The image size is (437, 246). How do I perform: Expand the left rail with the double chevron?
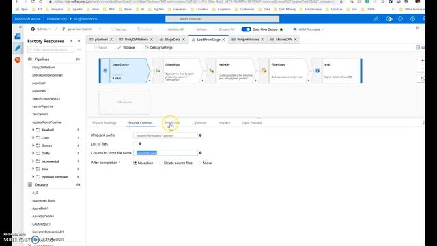click(x=20, y=27)
